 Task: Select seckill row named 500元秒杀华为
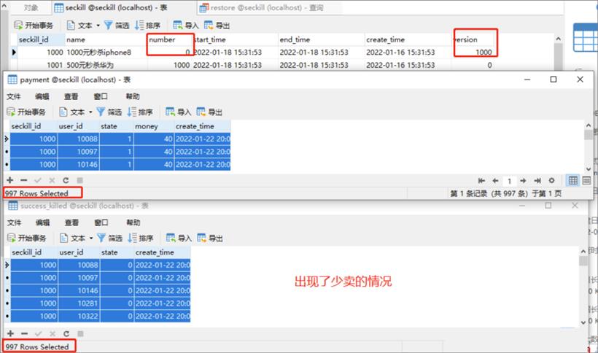coord(255,65)
